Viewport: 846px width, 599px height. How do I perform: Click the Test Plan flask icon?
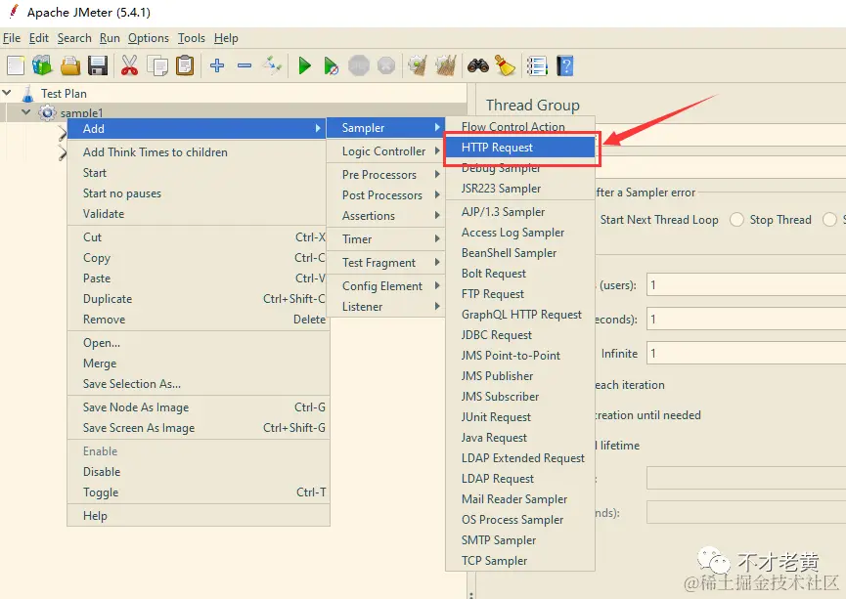pos(28,94)
